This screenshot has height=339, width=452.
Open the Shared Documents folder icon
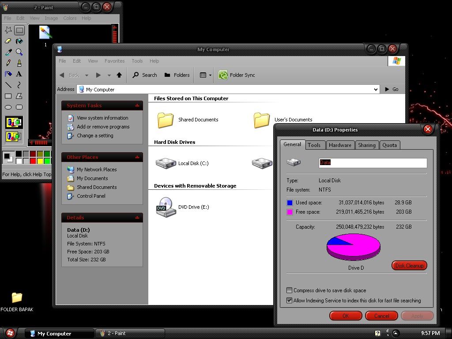point(166,120)
